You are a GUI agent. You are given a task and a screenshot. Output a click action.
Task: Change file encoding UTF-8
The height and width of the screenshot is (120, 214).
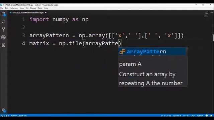click(x=186, y=116)
